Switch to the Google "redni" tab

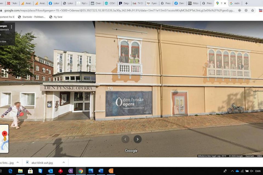coord(235,3)
